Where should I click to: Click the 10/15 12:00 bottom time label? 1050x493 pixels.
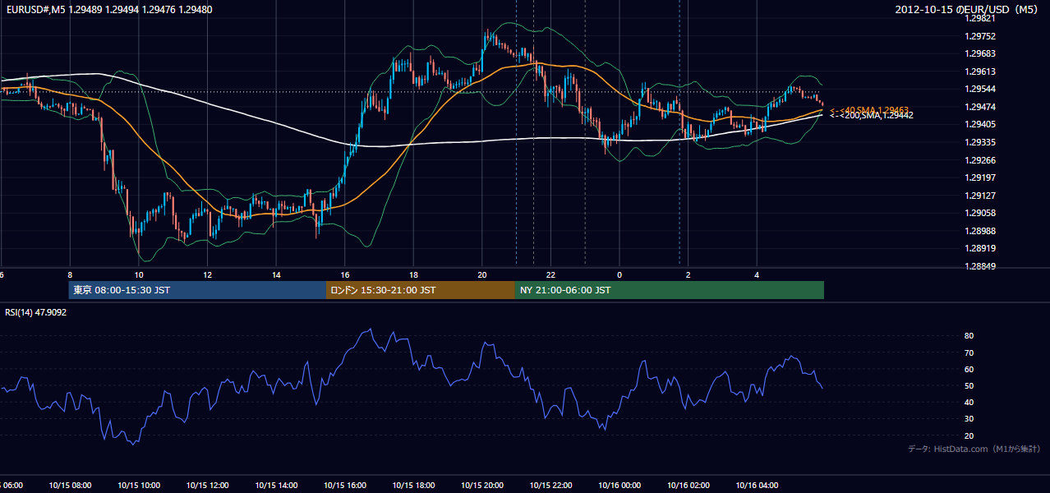tap(208, 486)
